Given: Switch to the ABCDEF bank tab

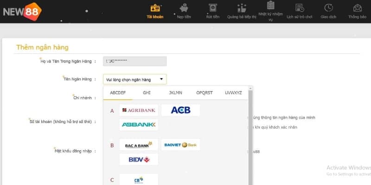Looking at the screenshot, I should [x=117, y=93].
